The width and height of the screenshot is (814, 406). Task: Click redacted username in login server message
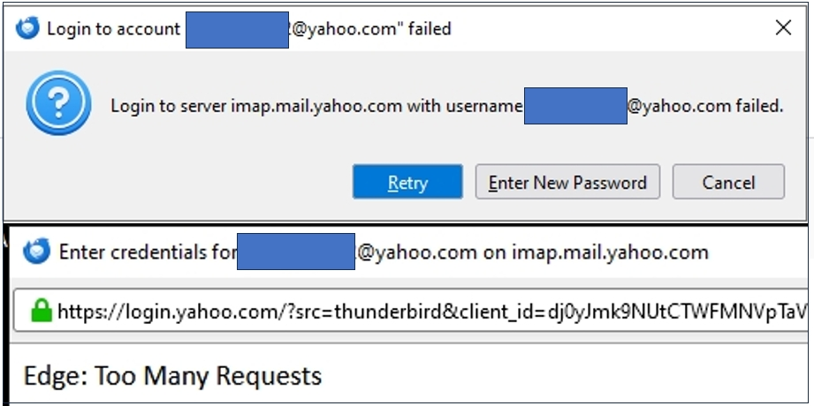(575, 106)
